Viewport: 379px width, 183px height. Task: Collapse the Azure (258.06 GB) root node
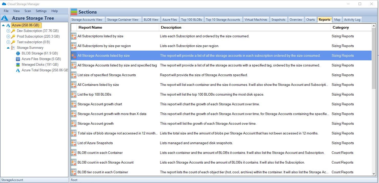(x=3, y=25)
